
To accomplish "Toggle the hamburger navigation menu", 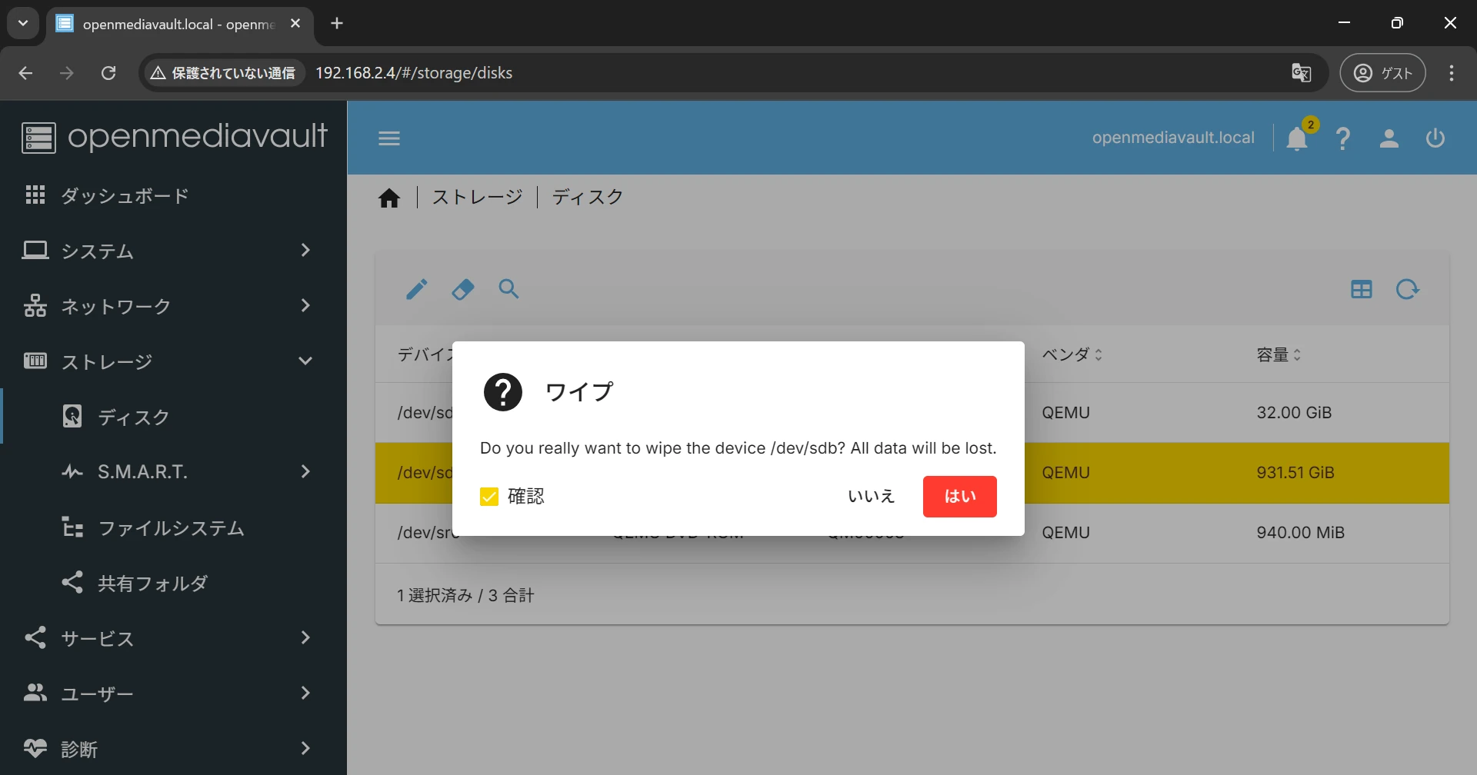I will click(x=389, y=138).
